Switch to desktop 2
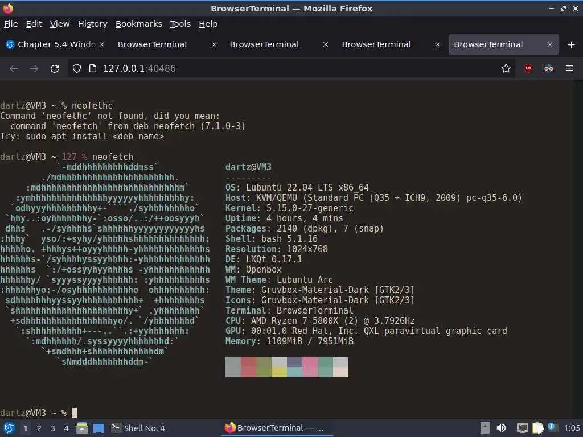This screenshot has height=437, width=583. pos(39,428)
